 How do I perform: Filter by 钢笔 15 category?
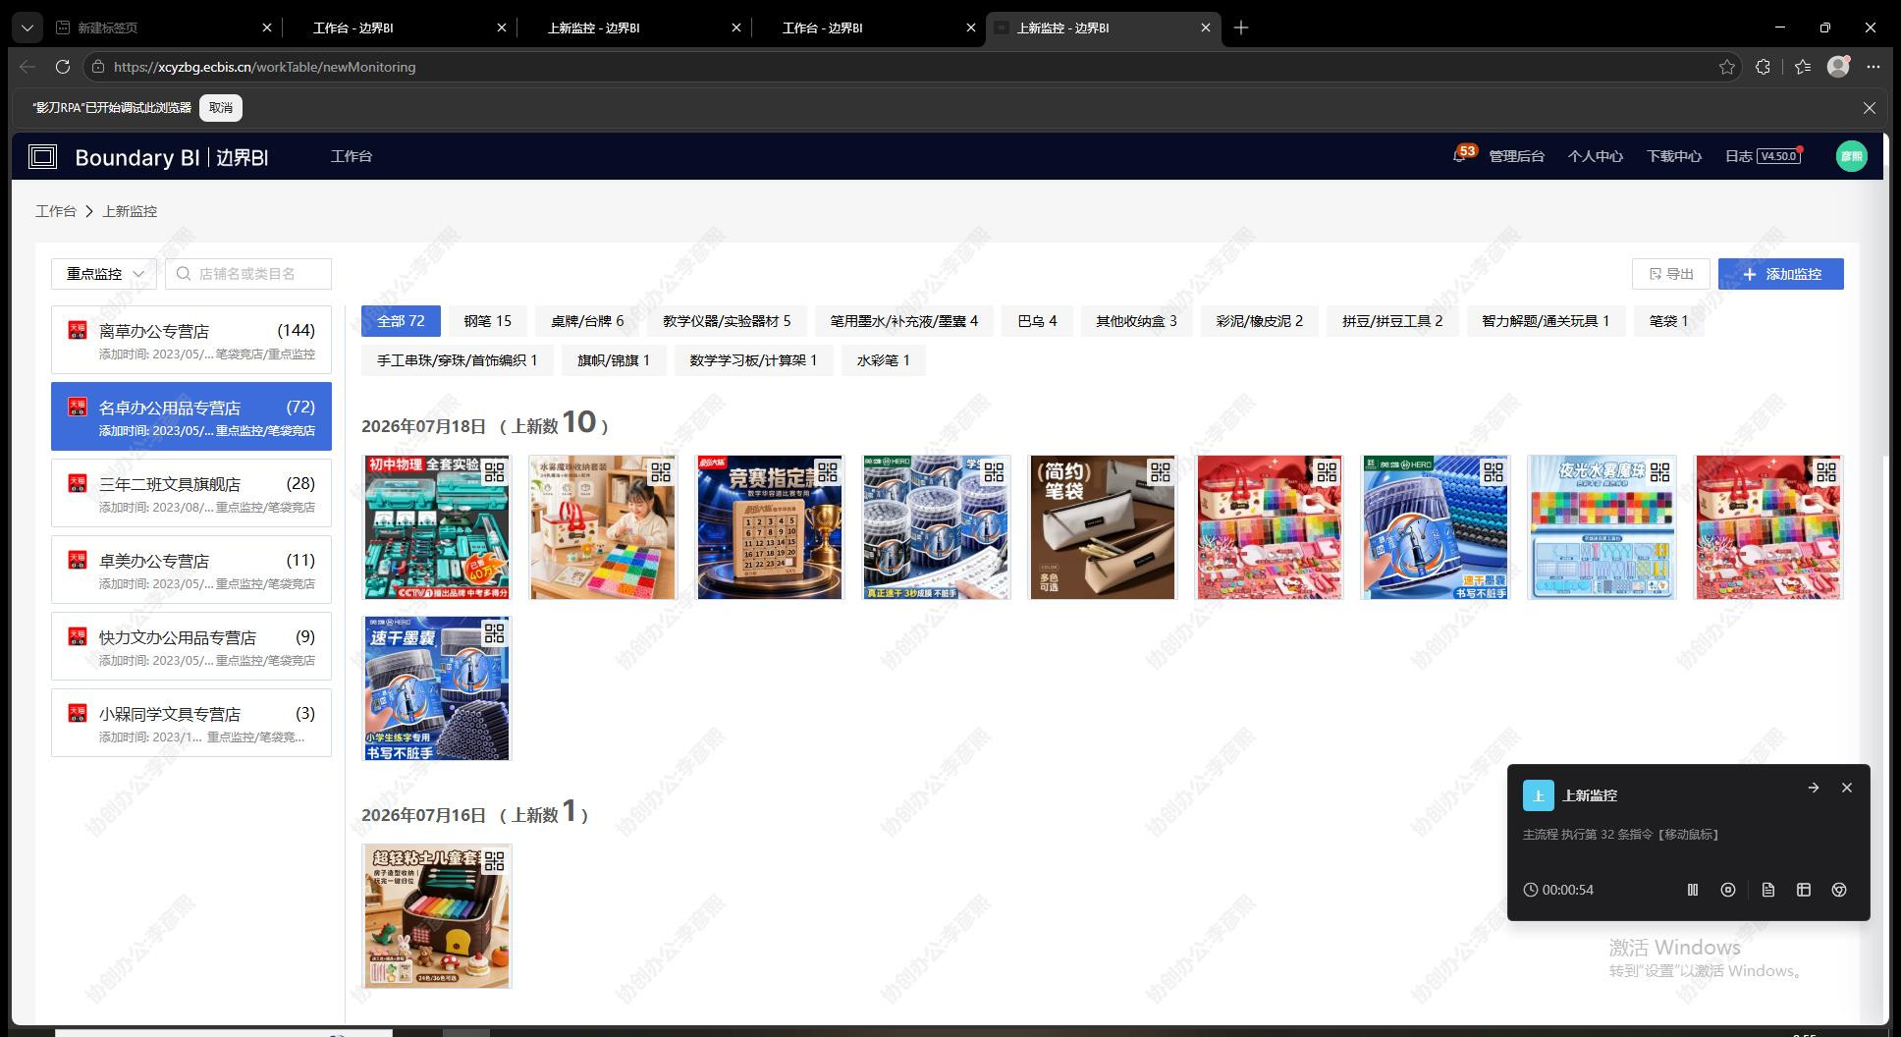point(487,321)
